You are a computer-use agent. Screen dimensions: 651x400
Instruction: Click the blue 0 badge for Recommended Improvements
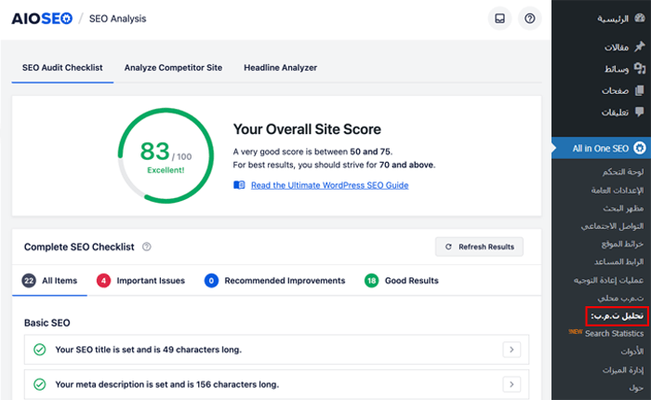[211, 281]
